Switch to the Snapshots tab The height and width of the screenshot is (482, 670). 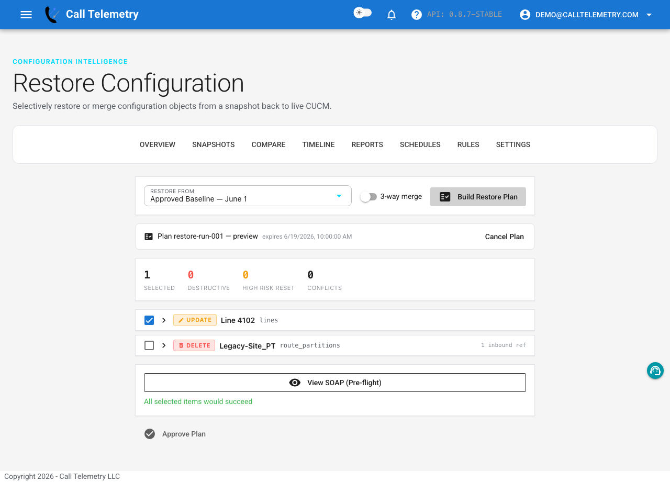click(x=214, y=144)
